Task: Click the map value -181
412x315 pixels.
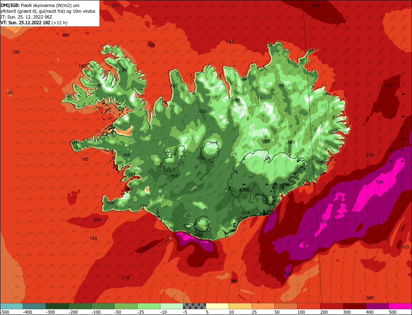Action: pyautogui.click(x=290, y=142)
